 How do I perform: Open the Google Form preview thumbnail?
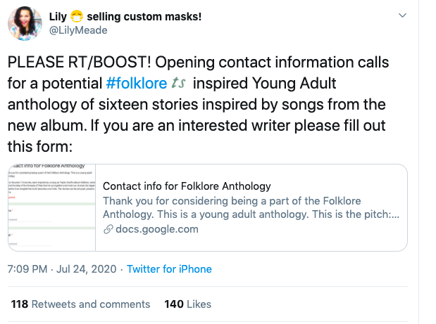[x=52, y=207]
